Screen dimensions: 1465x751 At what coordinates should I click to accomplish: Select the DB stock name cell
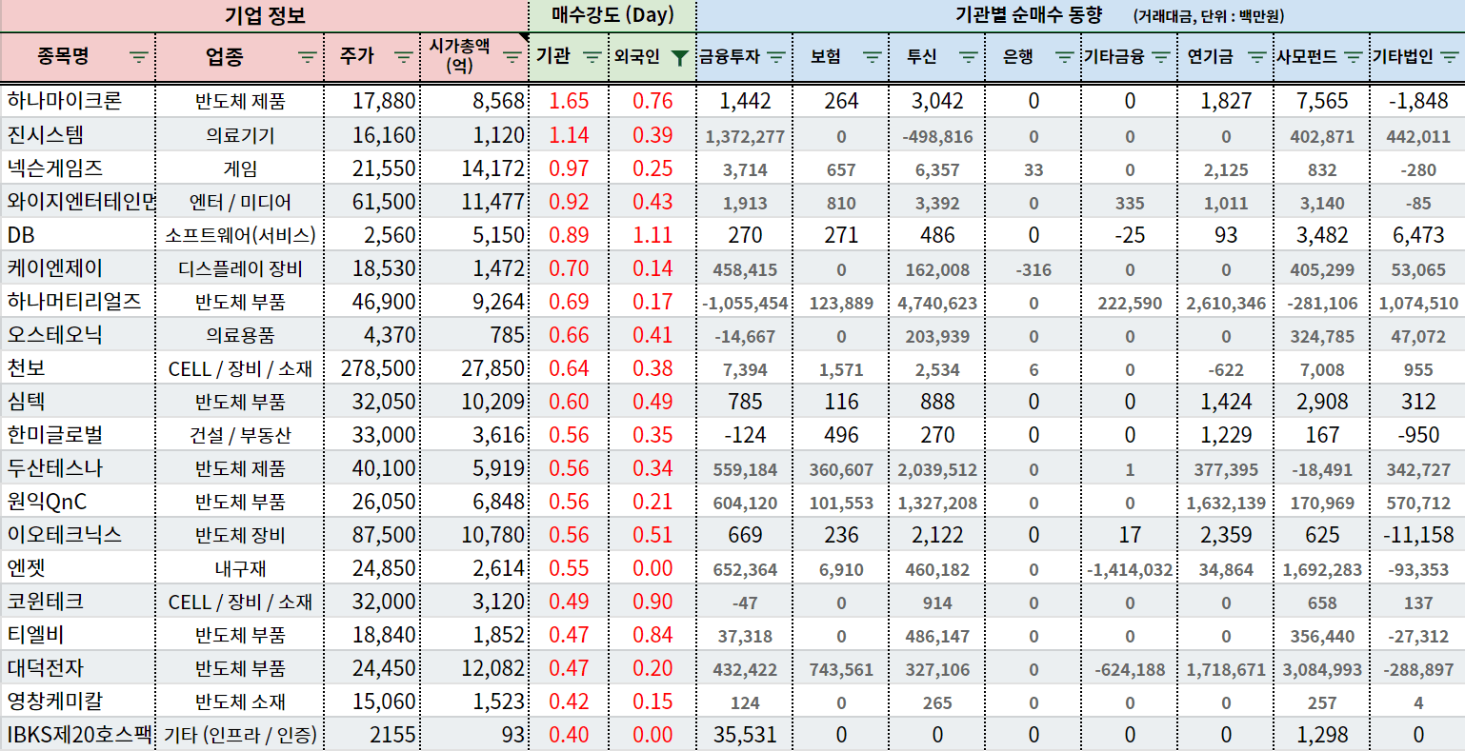pyautogui.click(x=77, y=234)
